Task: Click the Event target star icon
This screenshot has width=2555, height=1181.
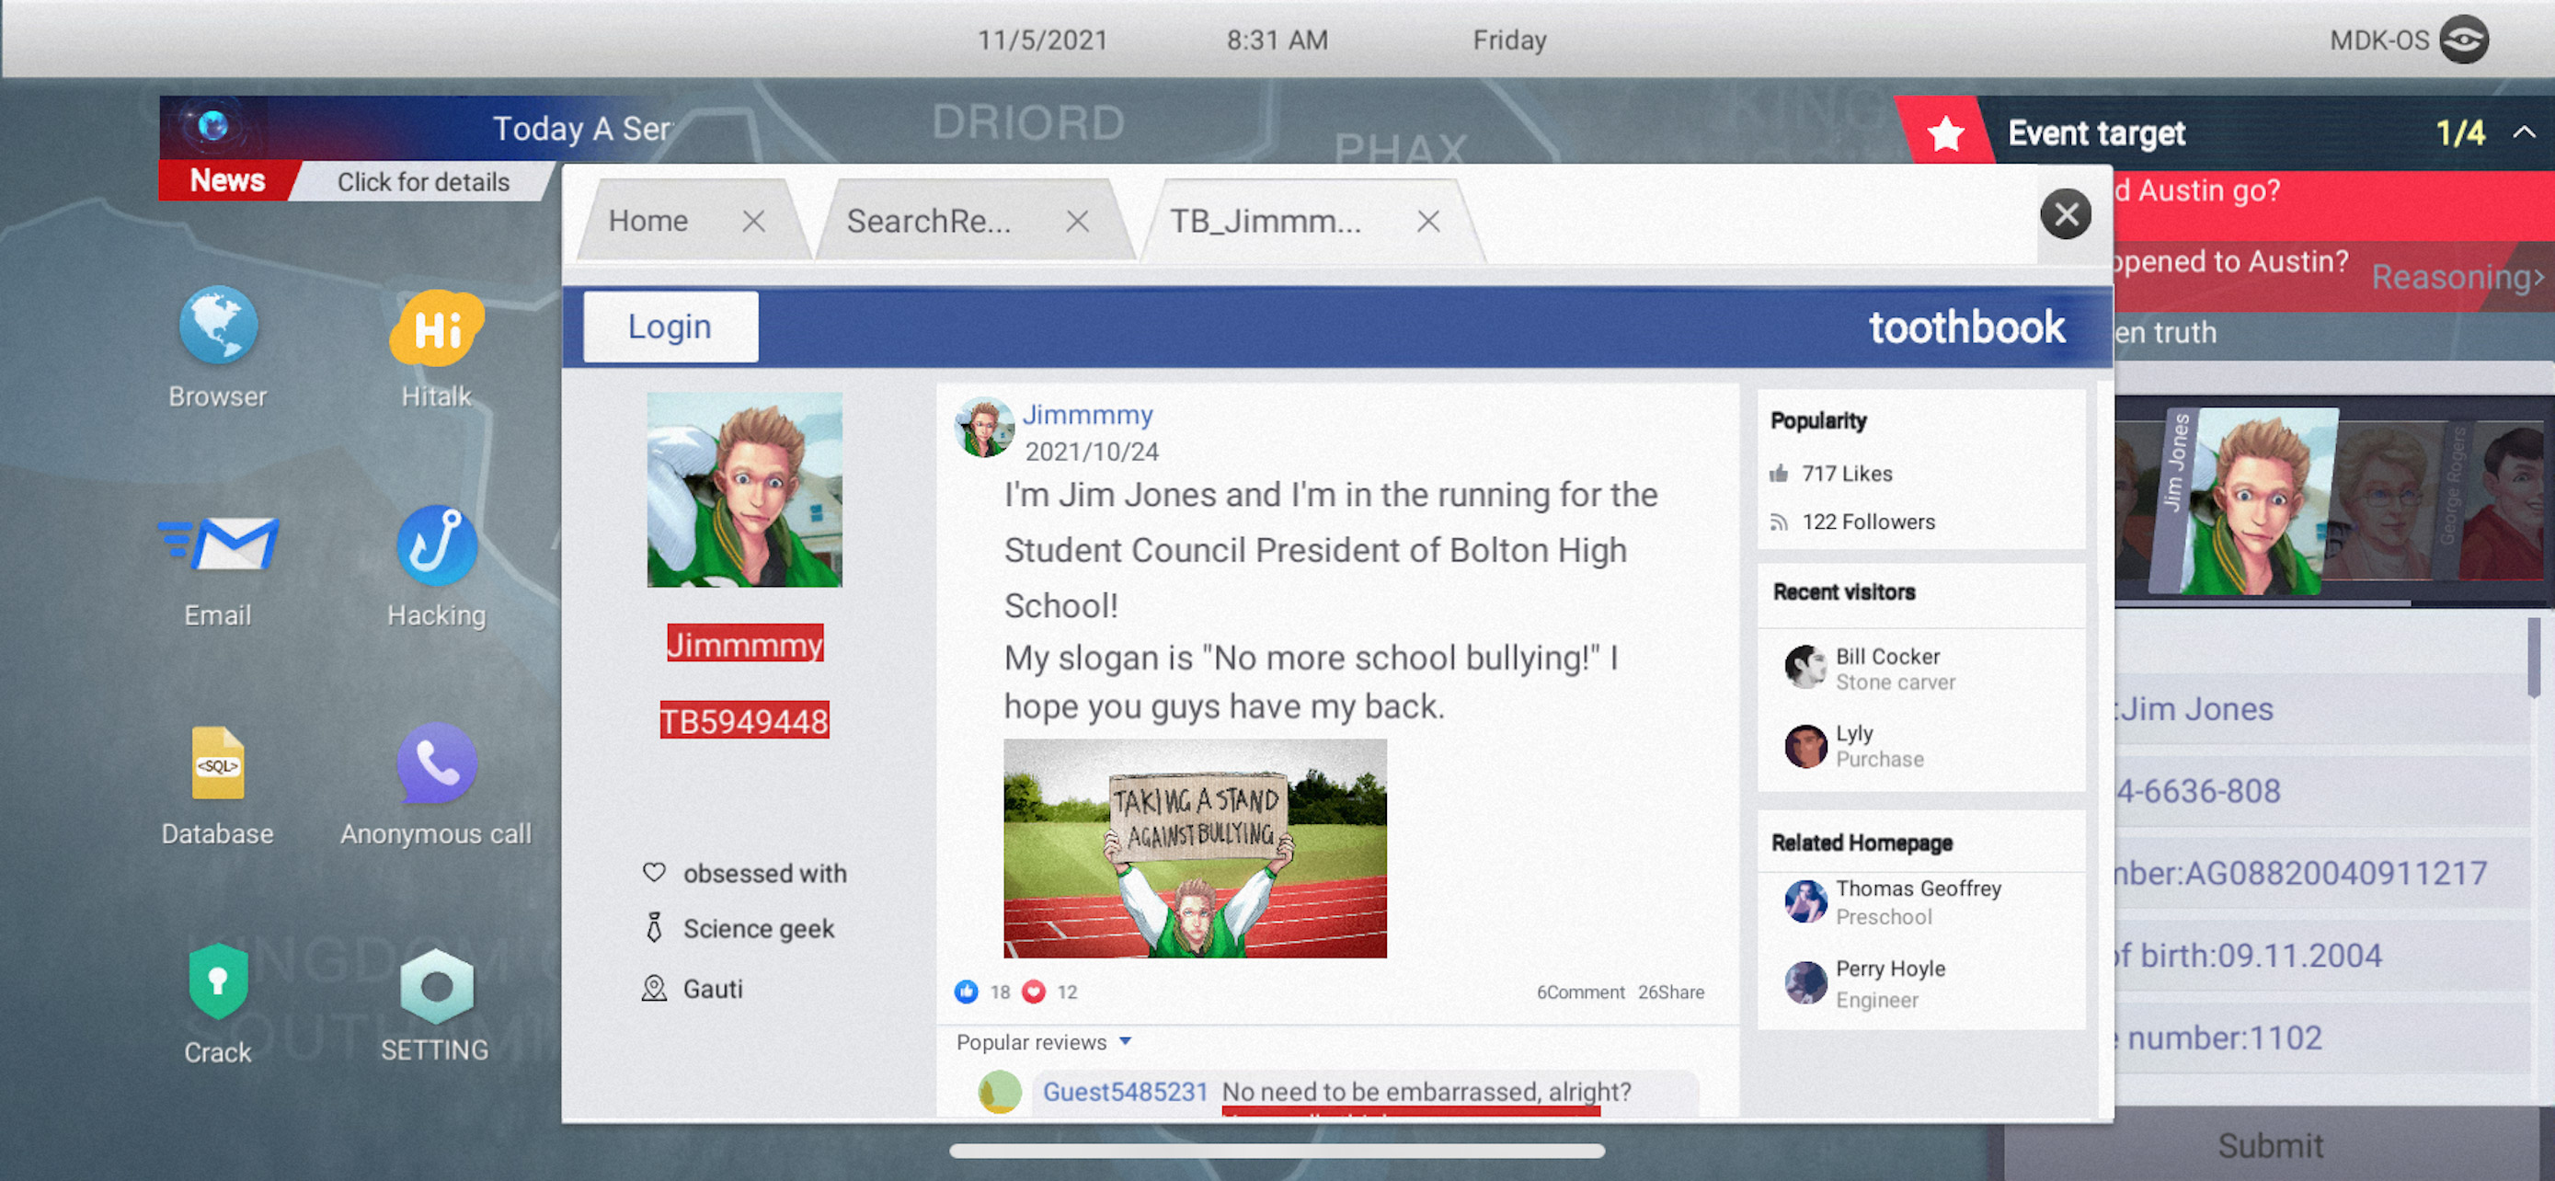Action: (x=1946, y=132)
